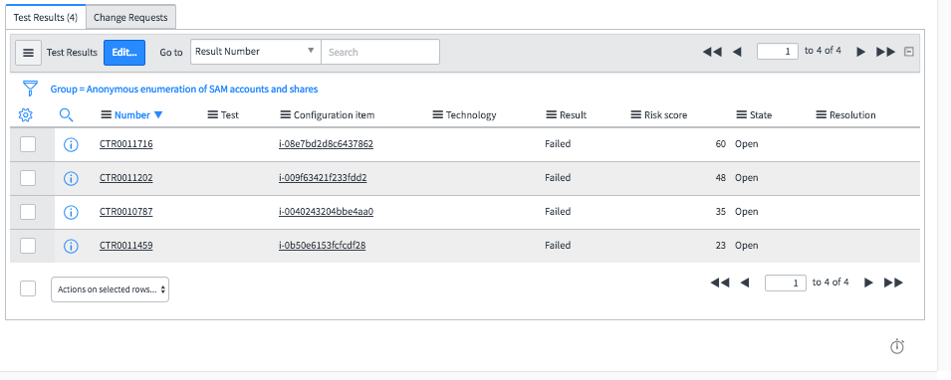Open Result column options menu icon

[x=552, y=114]
